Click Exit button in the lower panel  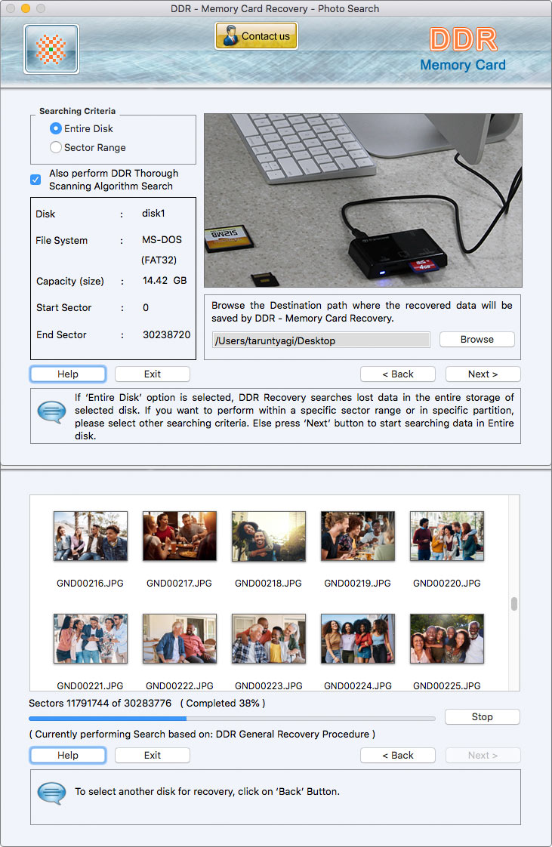point(153,755)
